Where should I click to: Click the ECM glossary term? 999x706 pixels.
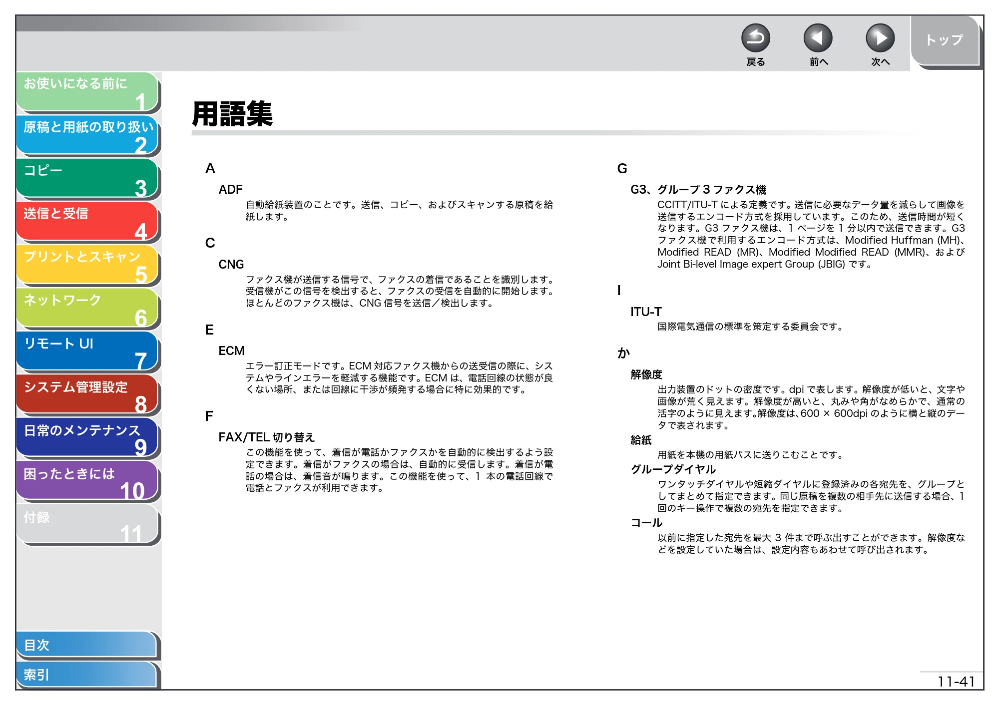[x=231, y=351]
